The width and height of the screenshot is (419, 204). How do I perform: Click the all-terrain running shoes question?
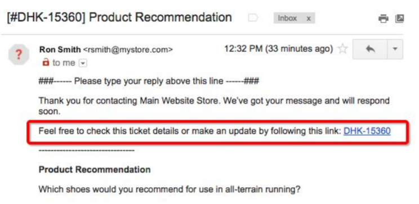tap(170, 189)
